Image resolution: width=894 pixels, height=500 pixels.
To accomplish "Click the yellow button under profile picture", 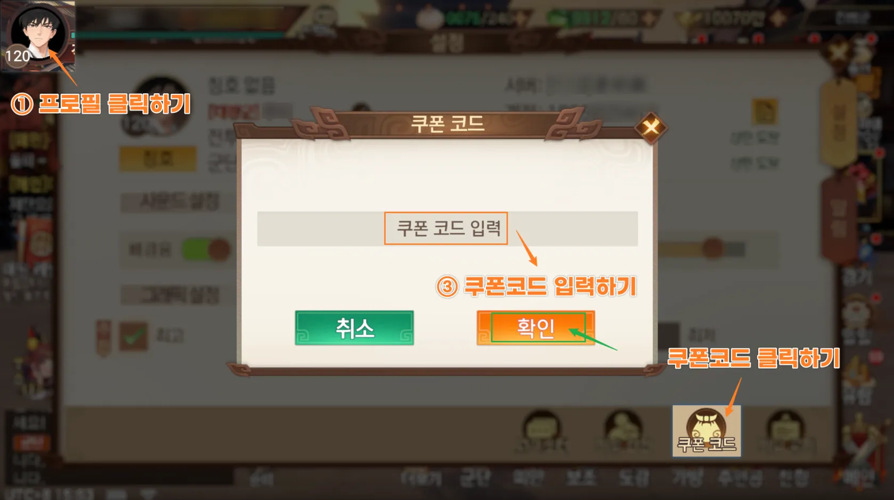I will (157, 159).
